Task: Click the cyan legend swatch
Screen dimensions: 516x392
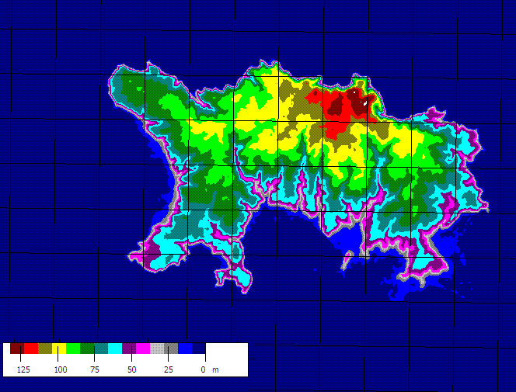Action: tap(115, 349)
